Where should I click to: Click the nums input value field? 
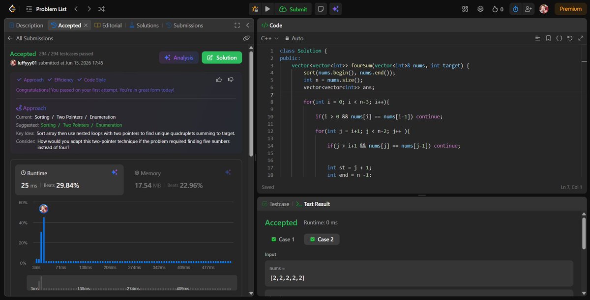[x=419, y=273]
